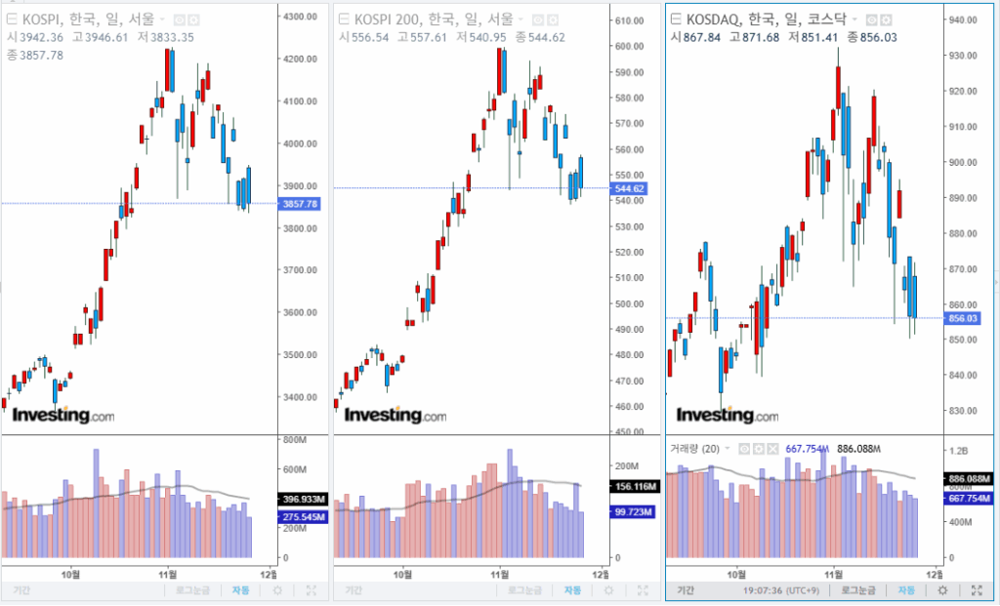Image resolution: width=1000 pixels, height=606 pixels.
Task: Click the 19:07:36 (UTC+9) timezone button
Action: (783, 590)
